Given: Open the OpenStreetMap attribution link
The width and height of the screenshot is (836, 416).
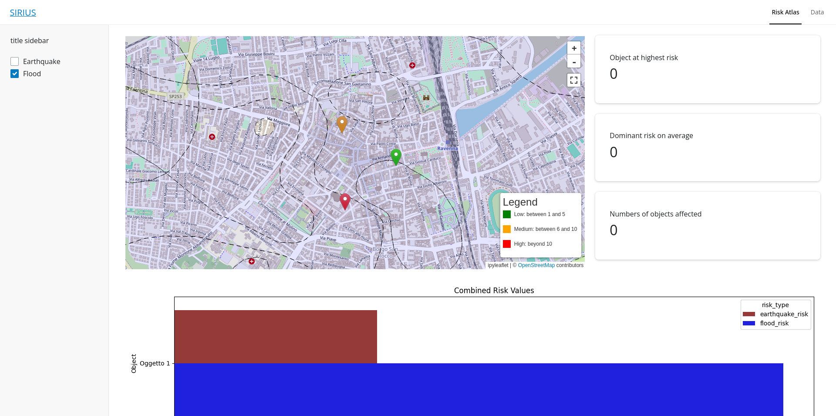Looking at the screenshot, I should click(x=536, y=265).
